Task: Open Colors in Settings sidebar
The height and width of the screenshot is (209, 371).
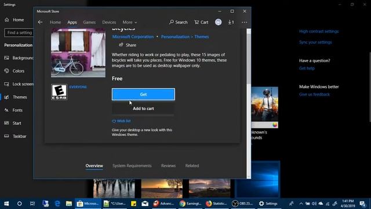Action: click(x=14, y=71)
